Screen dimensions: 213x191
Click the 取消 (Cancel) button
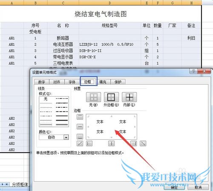(x=198, y=187)
